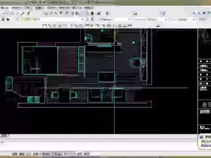Click the black square icon in standard toolbar
211x158 pixels.
92,13
